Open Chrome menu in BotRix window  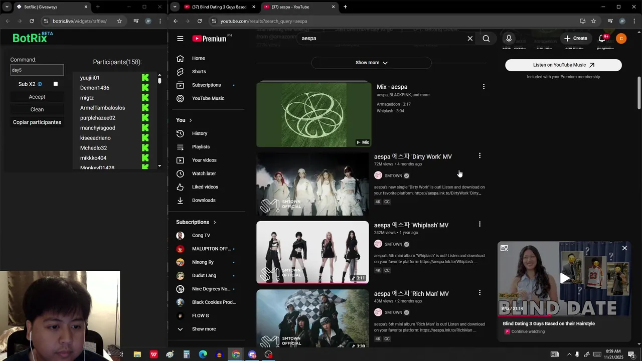click(x=160, y=21)
